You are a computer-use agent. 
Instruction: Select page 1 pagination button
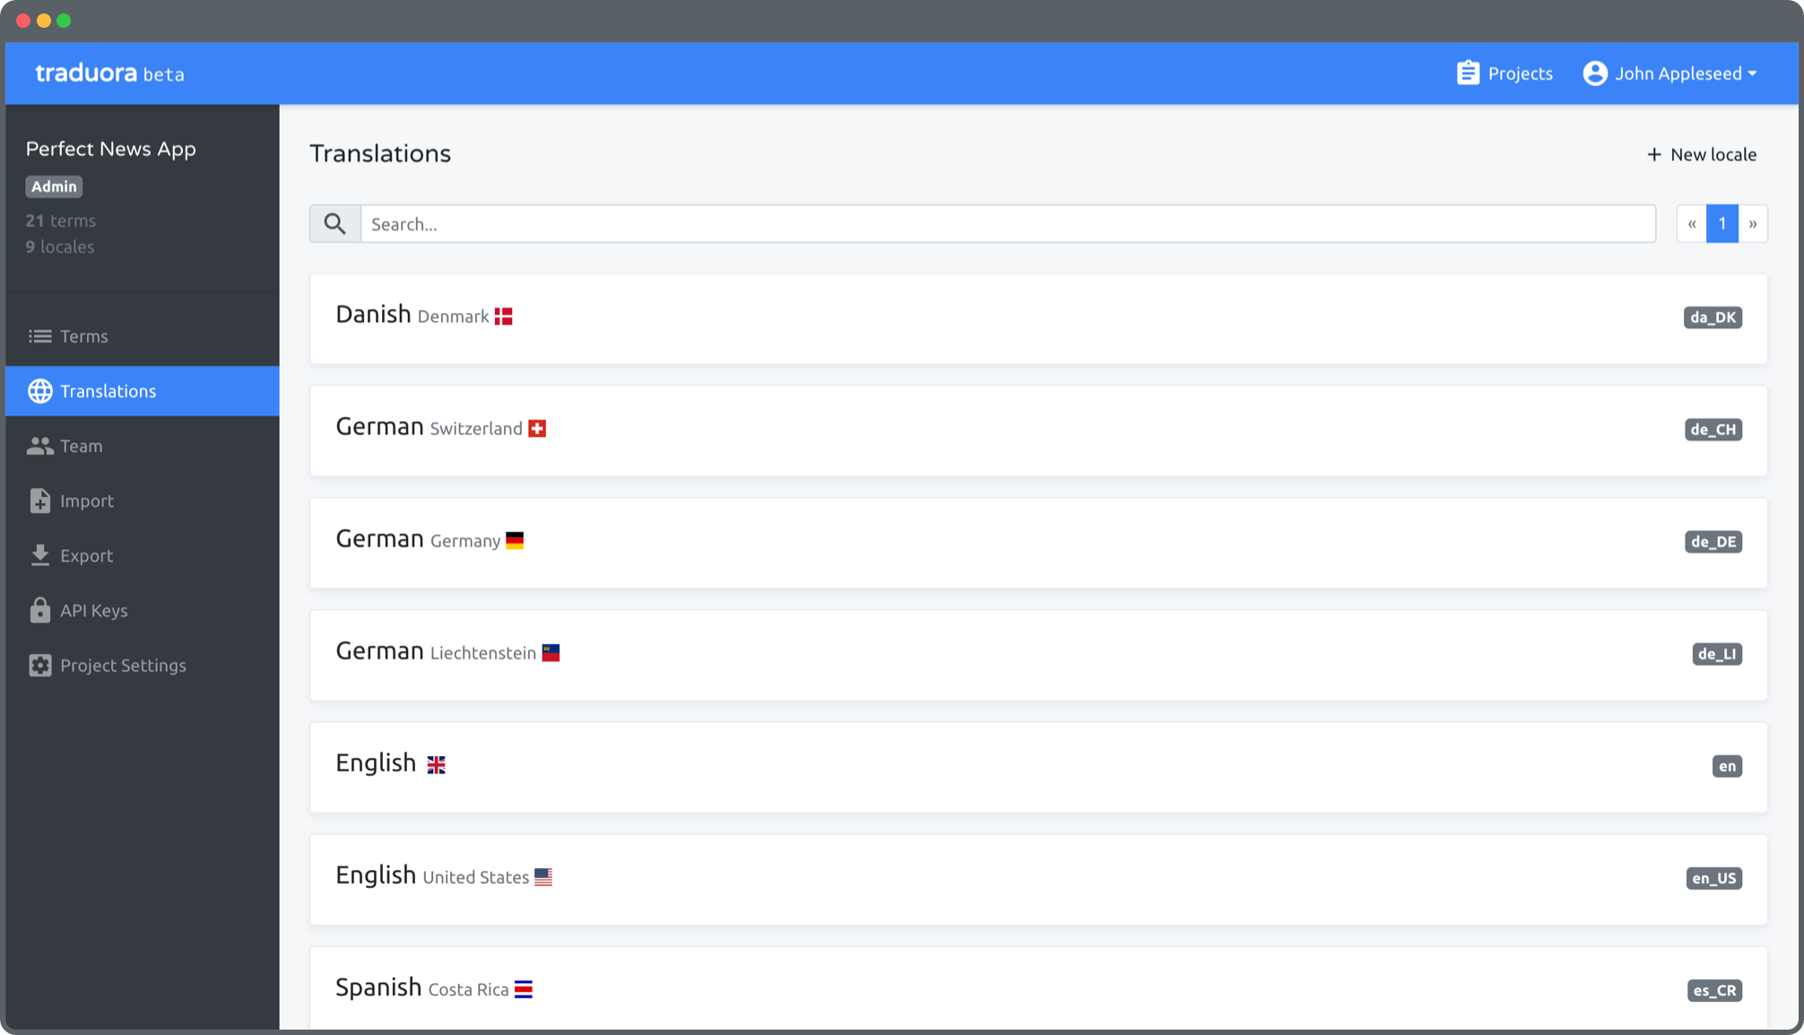[x=1722, y=223]
